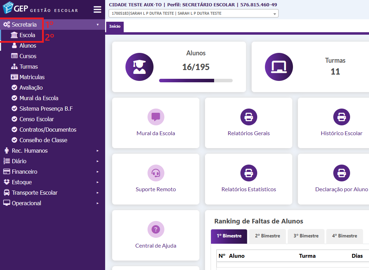Switch to the 2º Bimestre tab
The height and width of the screenshot is (270, 369).
pos(268,236)
